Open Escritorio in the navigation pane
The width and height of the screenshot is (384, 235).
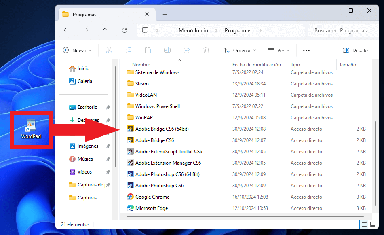pos(83,107)
